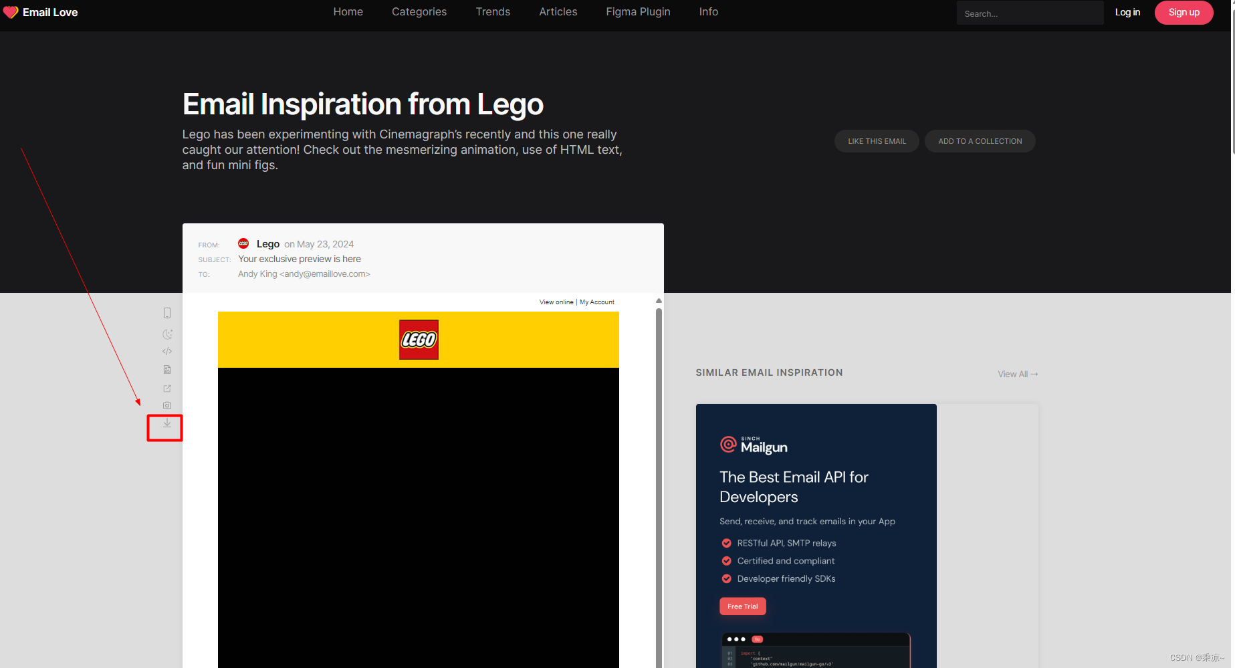Click the LEGO logo in email

coord(419,340)
